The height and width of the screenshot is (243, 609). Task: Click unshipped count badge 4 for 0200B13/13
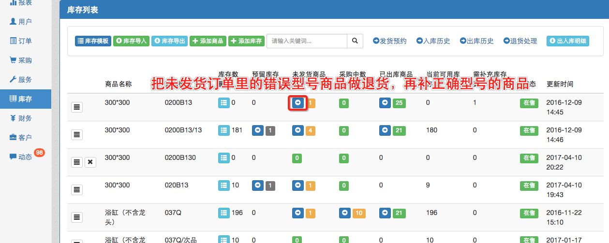[x=311, y=130]
